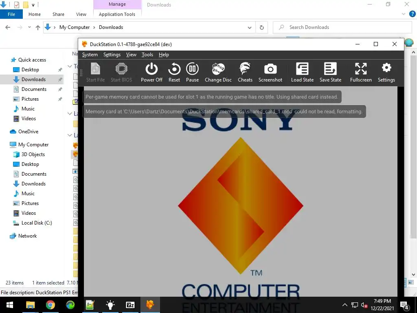Open the Windows Start menu
This screenshot has width=417, height=313.
pos(10,305)
